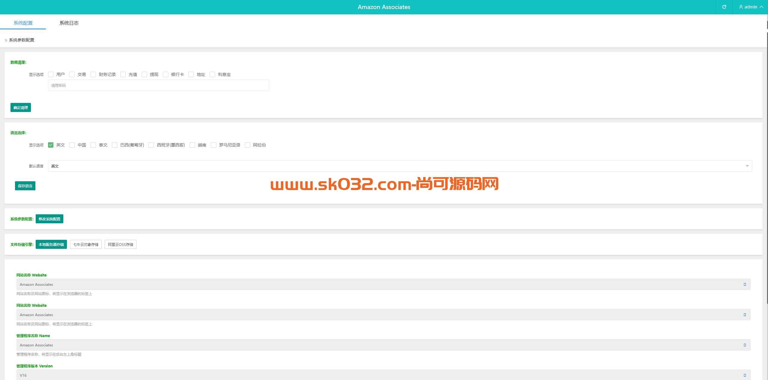This screenshot has height=380, width=768.
Task: Select 七牛云对象存储 storage engine
Action: click(x=86, y=244)
